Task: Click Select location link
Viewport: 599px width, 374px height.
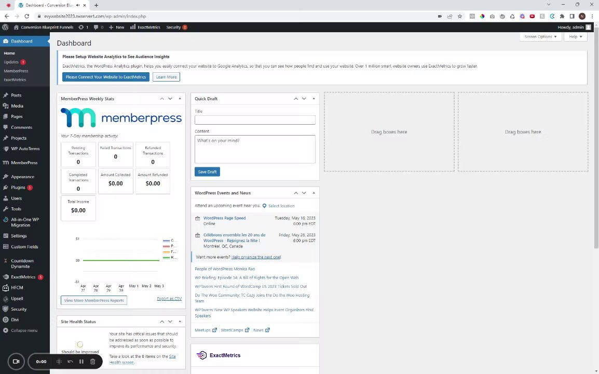Action: point(281,206)
